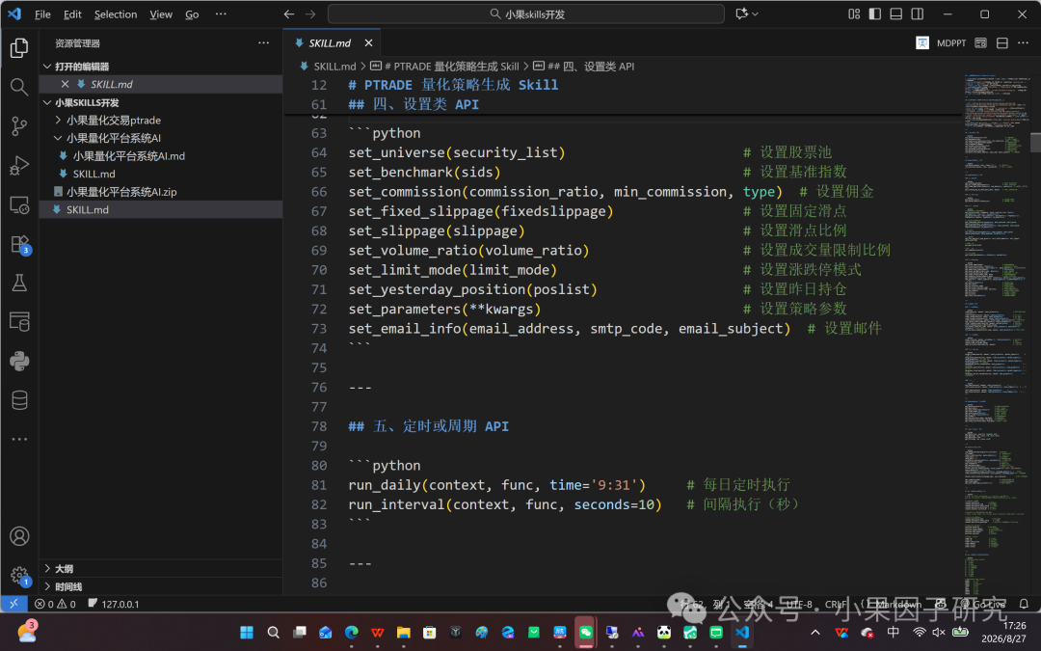Go forward with the navigation arrow

(310, 14)
